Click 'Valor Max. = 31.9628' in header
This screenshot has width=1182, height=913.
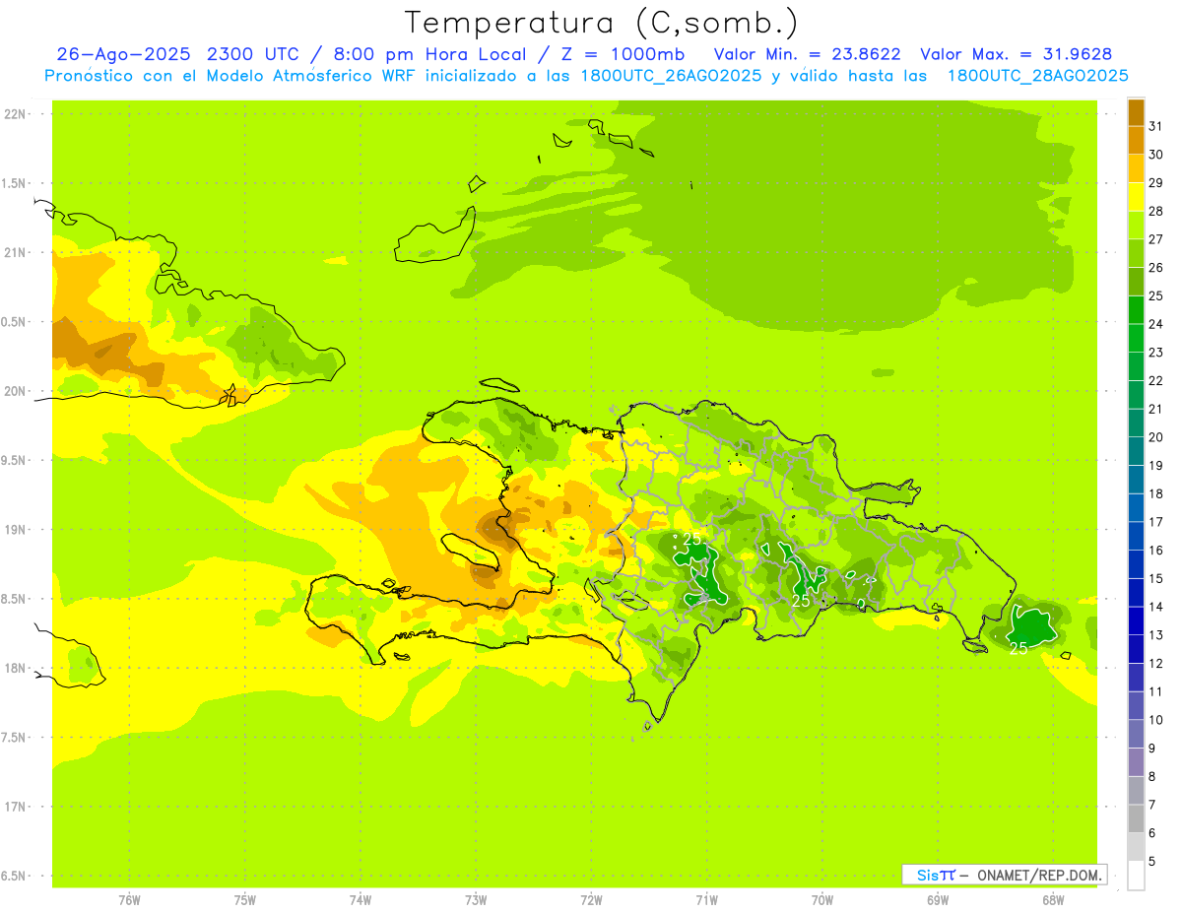point(1016,54)
